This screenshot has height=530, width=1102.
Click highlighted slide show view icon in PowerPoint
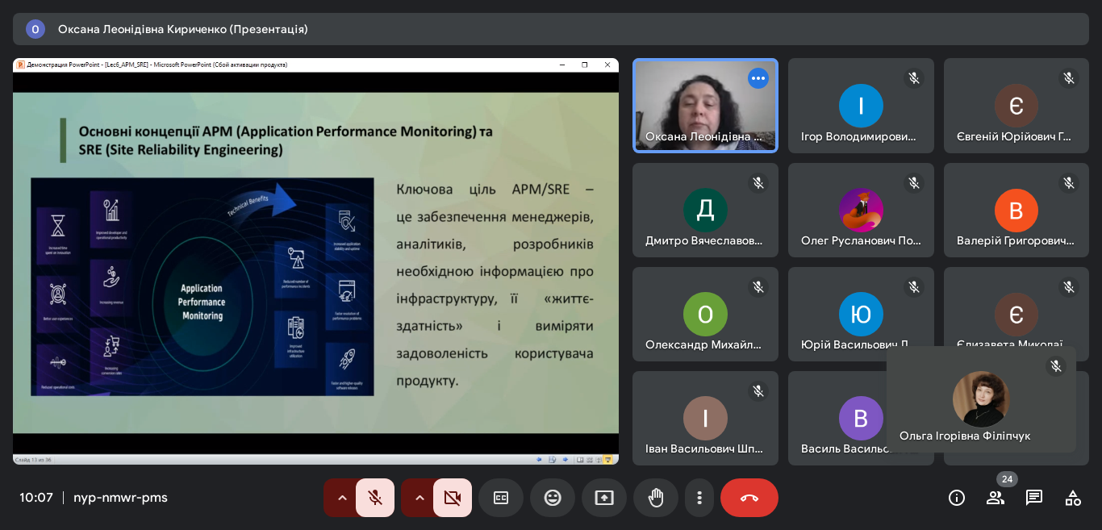[607, 460]
